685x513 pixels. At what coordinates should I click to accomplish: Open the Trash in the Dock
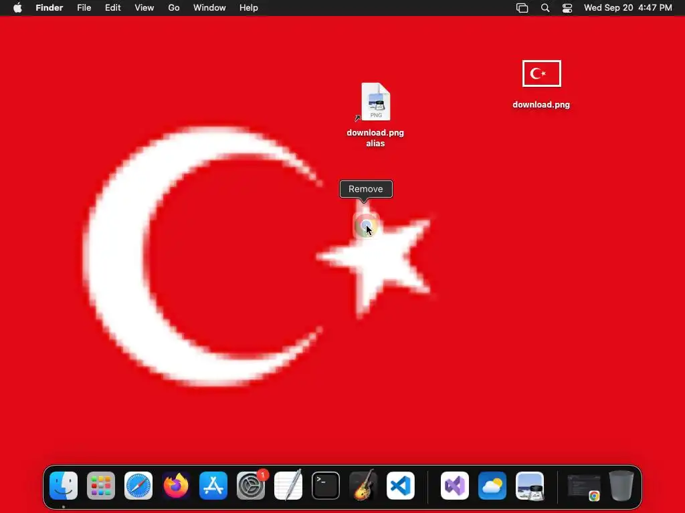(621, 486)
